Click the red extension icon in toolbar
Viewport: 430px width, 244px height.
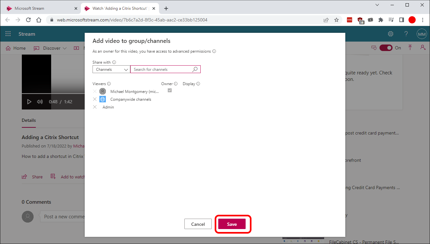(x=350, y=20)
